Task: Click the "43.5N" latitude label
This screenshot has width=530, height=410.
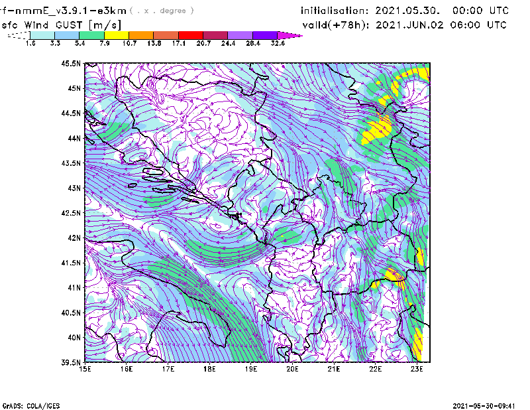Action: pos(71,163)
